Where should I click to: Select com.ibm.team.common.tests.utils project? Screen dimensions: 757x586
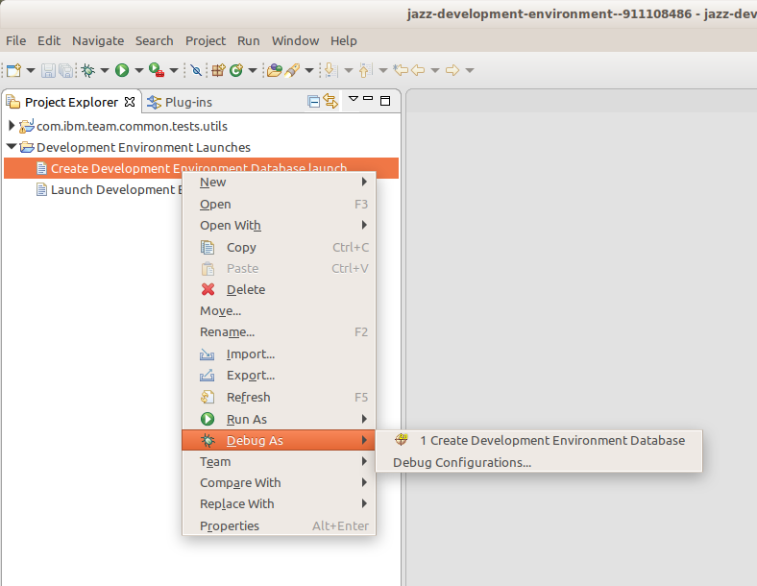click(132, 127)
